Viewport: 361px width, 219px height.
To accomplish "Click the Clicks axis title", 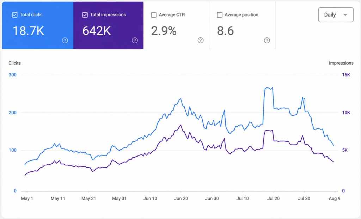I will [14, 63].
